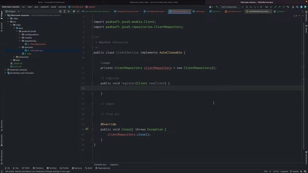Expand the External Libraries node
The width and height of the screenshot is (308, 173).
coord(5,70)
